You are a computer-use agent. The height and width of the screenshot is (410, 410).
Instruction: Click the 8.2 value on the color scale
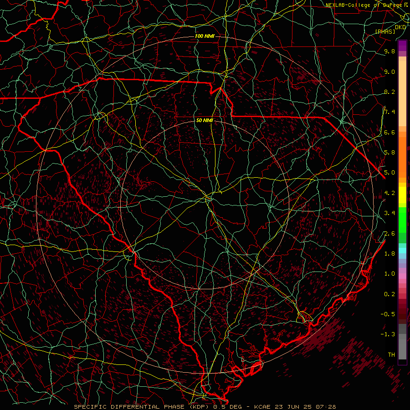[389, 92]
